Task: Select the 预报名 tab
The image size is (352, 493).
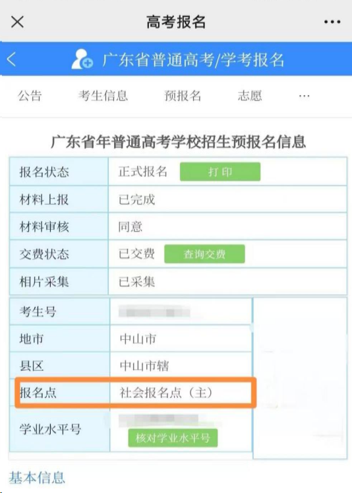Action: pos(183,96)
